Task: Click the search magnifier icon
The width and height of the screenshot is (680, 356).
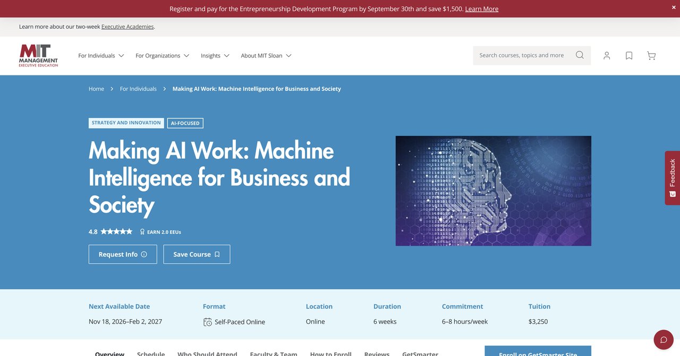Action: click(x=580, y=55)
